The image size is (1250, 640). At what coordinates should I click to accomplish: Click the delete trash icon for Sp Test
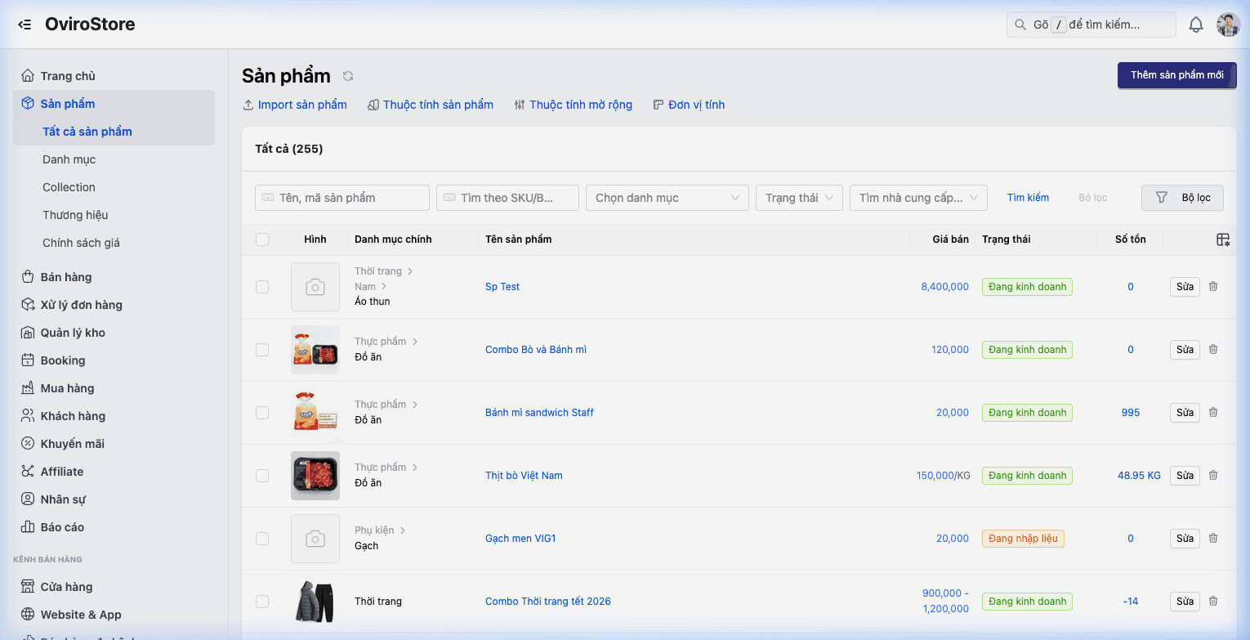tap(1213, 286)
